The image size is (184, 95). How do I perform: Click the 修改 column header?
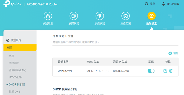coord(168,62)
